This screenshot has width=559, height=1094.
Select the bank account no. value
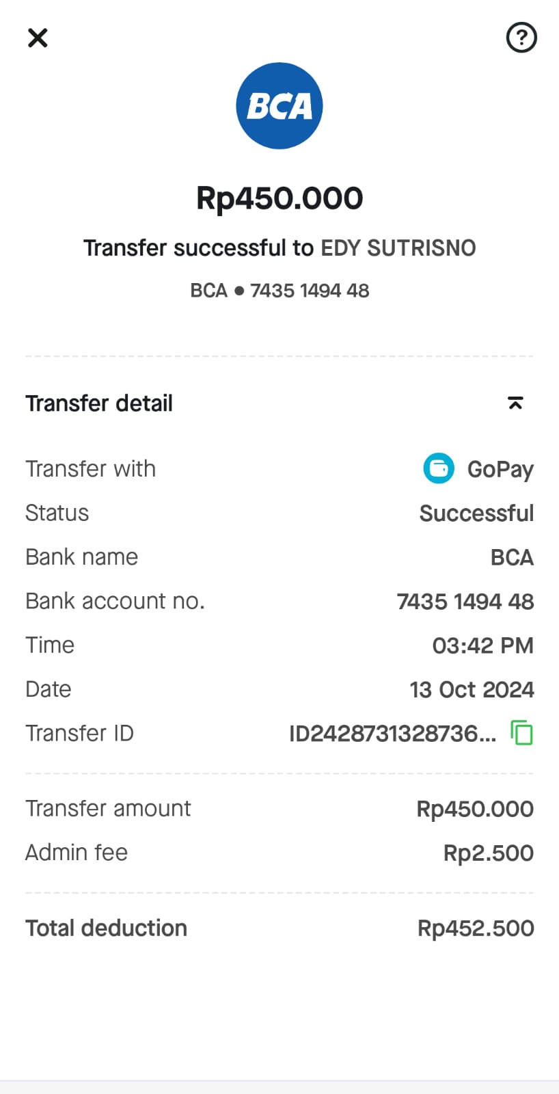465,602
